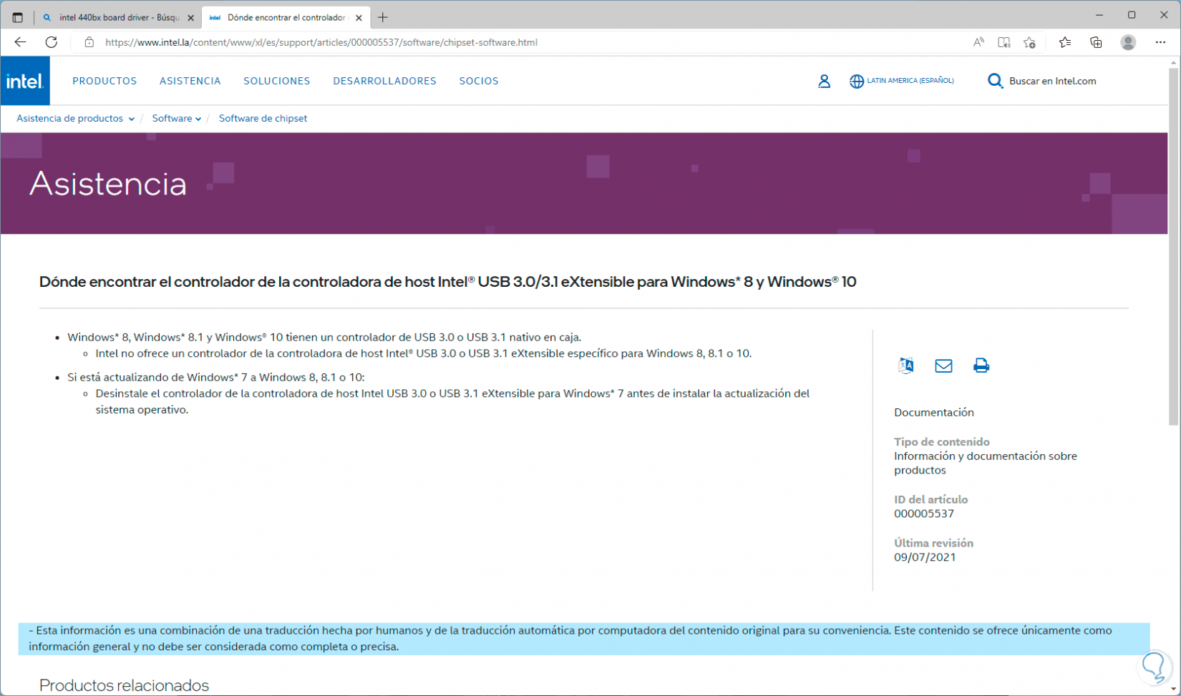The width and height of the screenshot is (1181, 696).
Task: Switch to the intel 440bx board driver tab
Action: click(118, 17)
